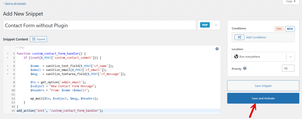Image resolution: width=302 pixels, height=119 pixels.
Task: Expand the snippet content editor
Action: [x=38, y=39]
